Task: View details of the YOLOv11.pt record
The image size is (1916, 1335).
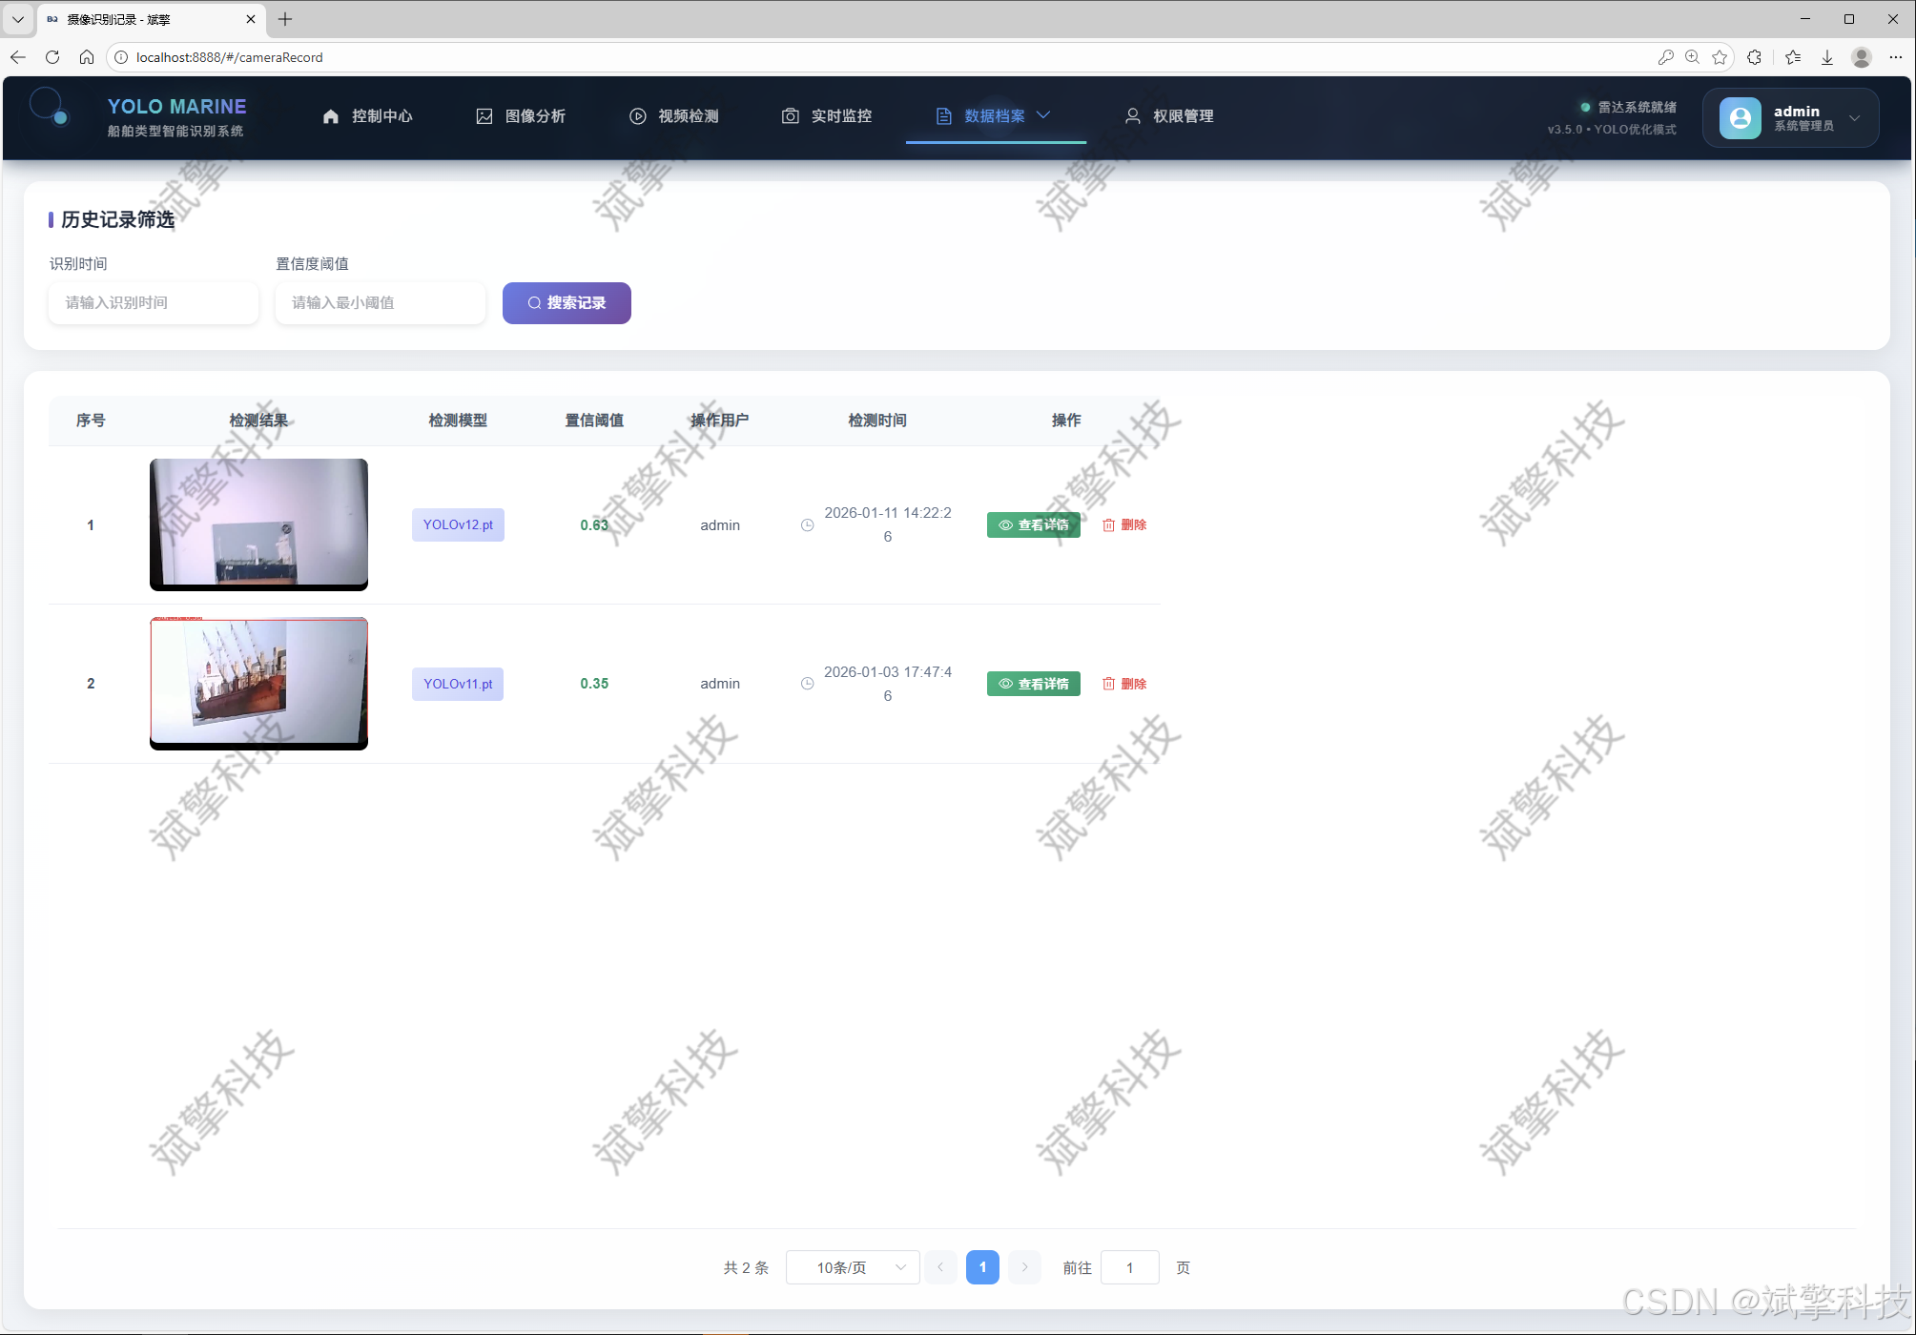Action: pos(1033,684)
